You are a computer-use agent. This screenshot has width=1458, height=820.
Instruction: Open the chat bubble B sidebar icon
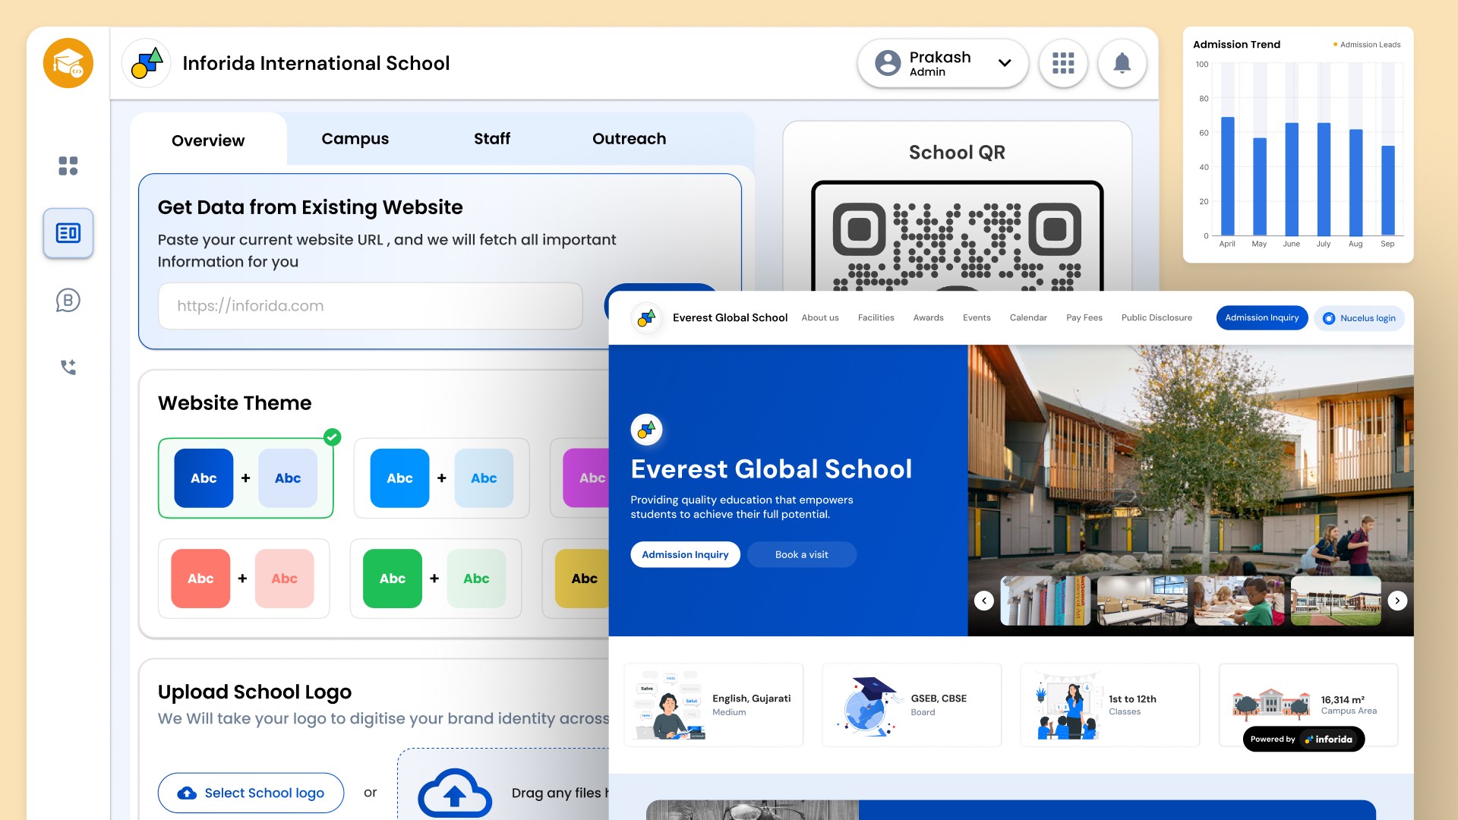[x=68, y=301]
